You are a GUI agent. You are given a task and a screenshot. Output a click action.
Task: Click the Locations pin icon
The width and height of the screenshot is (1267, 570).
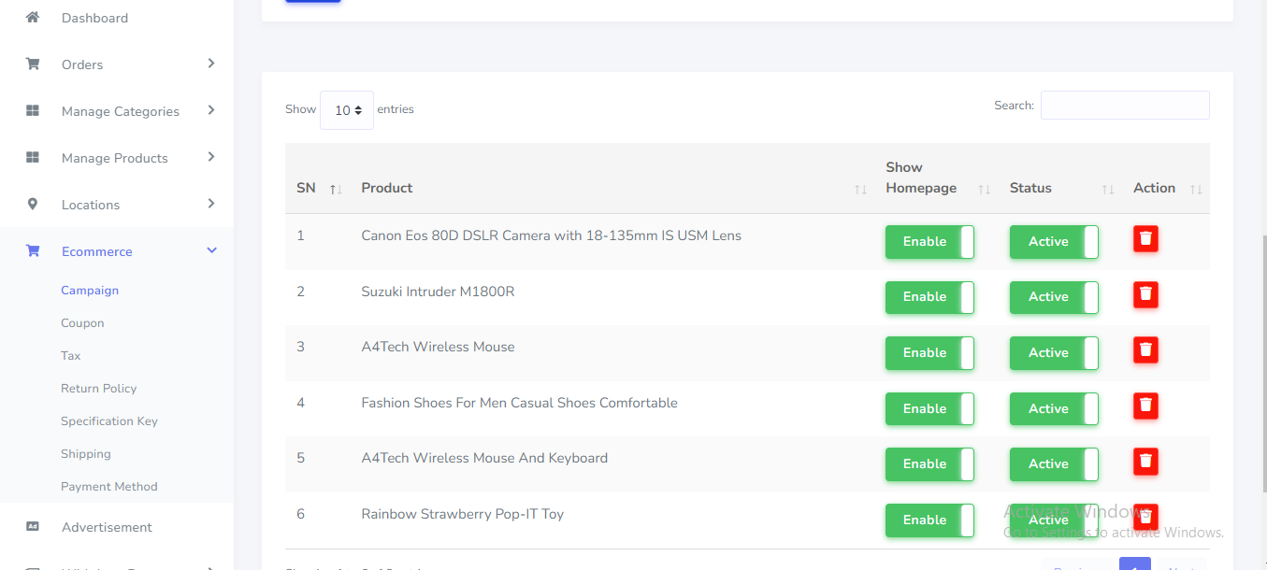tap(33, 205)
